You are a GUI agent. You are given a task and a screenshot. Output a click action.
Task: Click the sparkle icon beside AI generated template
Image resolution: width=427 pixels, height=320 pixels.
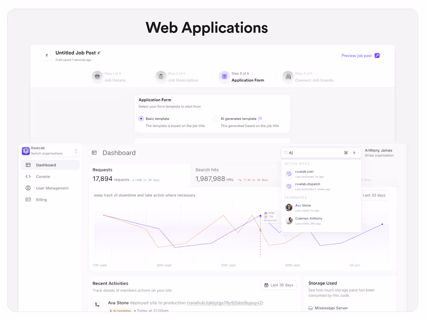click(x=260, y=118)
